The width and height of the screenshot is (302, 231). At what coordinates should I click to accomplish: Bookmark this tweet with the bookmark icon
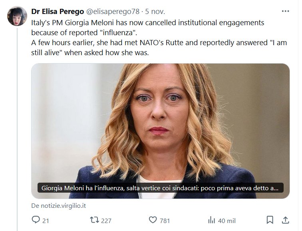click(x=270, y=220)
